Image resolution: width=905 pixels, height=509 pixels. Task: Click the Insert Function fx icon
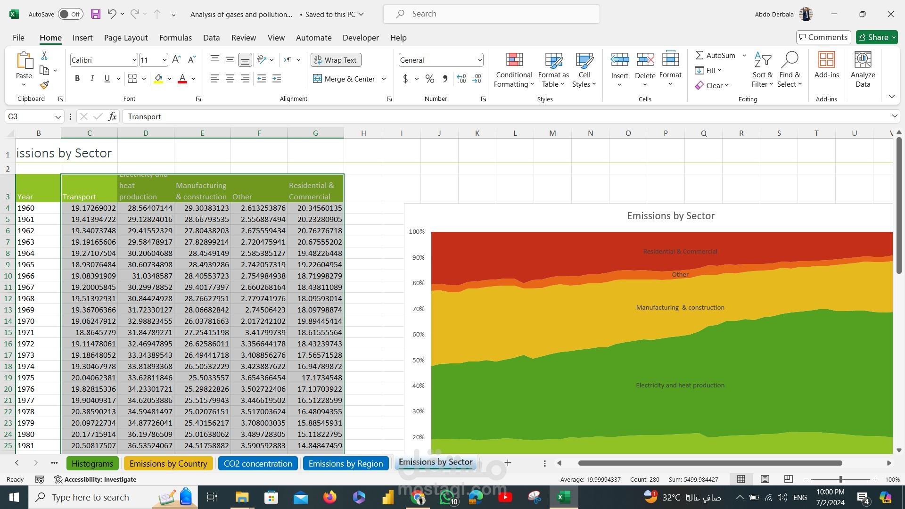112,116
